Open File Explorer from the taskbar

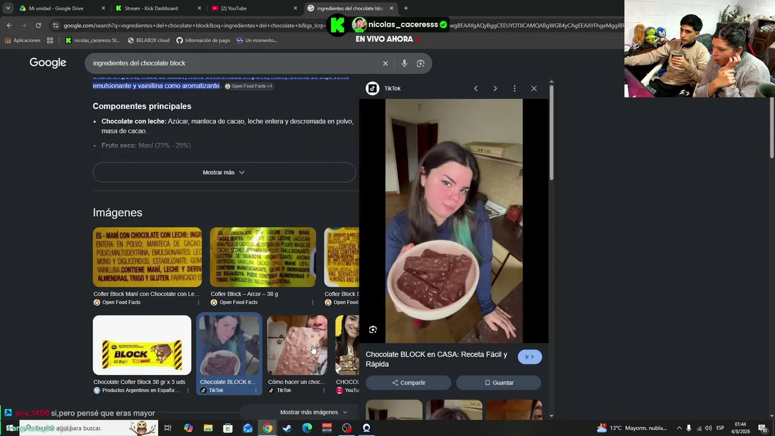[208, 428]
